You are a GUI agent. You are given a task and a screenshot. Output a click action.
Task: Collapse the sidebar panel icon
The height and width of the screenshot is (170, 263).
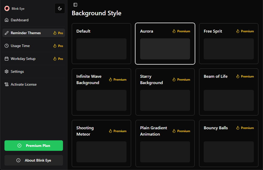coord(75,5)
